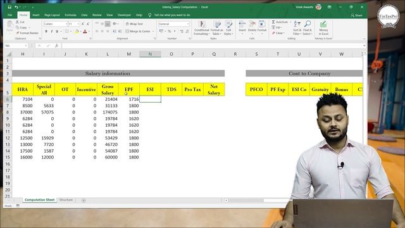
Task: Toggle Underline formatting
Action: click(x=57, y=31)
